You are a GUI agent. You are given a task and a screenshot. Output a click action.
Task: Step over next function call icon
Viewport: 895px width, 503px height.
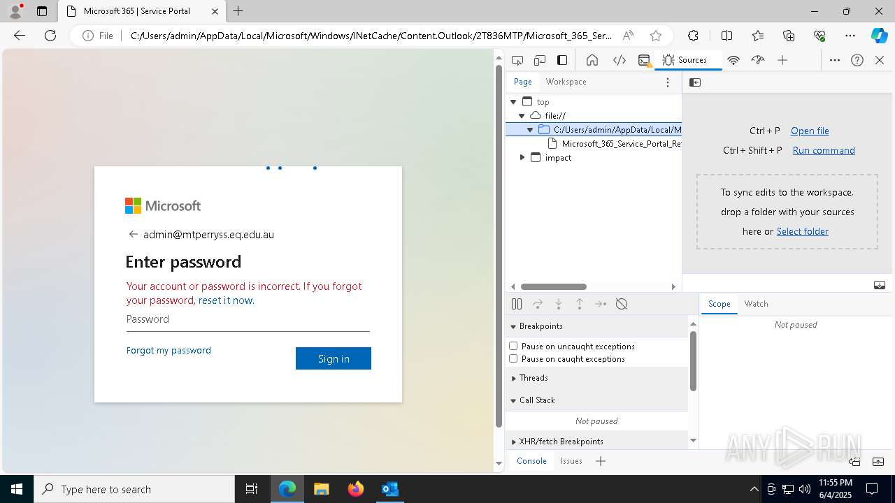(x=538, y=304)
